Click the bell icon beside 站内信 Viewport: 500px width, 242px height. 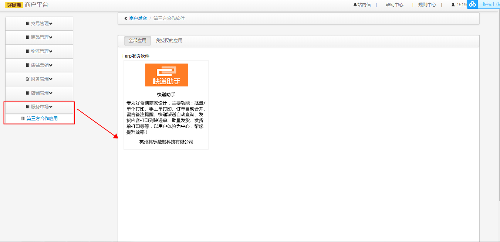click(x=355, y=5)
